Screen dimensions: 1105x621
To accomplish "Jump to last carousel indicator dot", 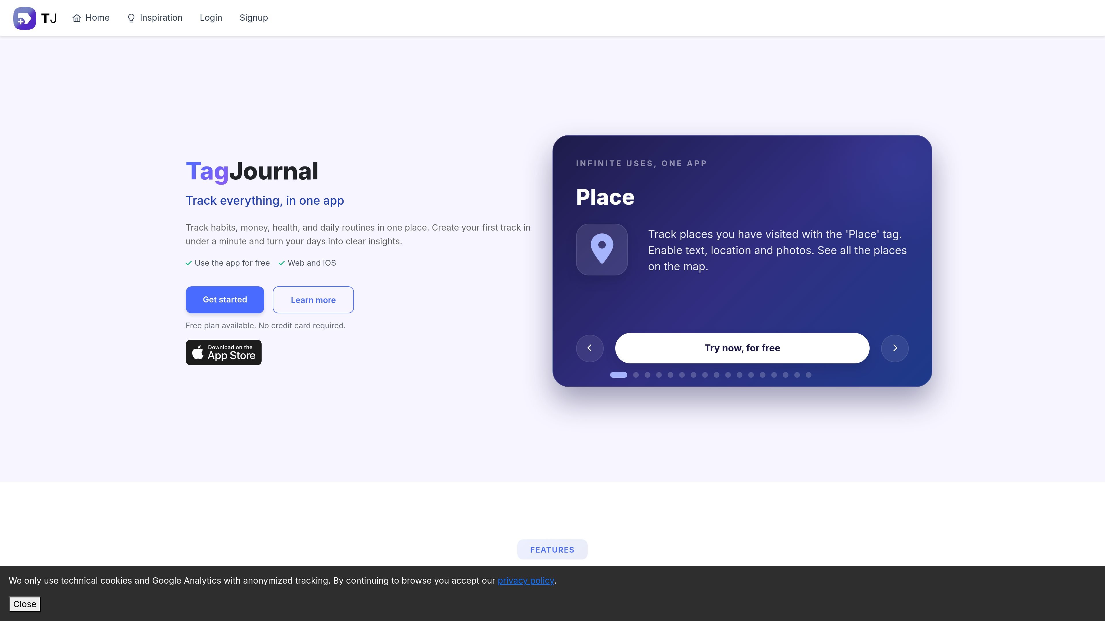I will (808, 375).
